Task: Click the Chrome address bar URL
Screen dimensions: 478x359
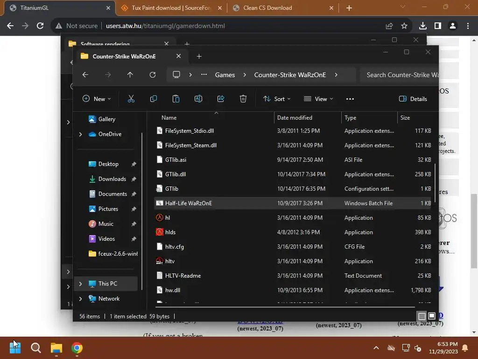Action: click(165, 26)
